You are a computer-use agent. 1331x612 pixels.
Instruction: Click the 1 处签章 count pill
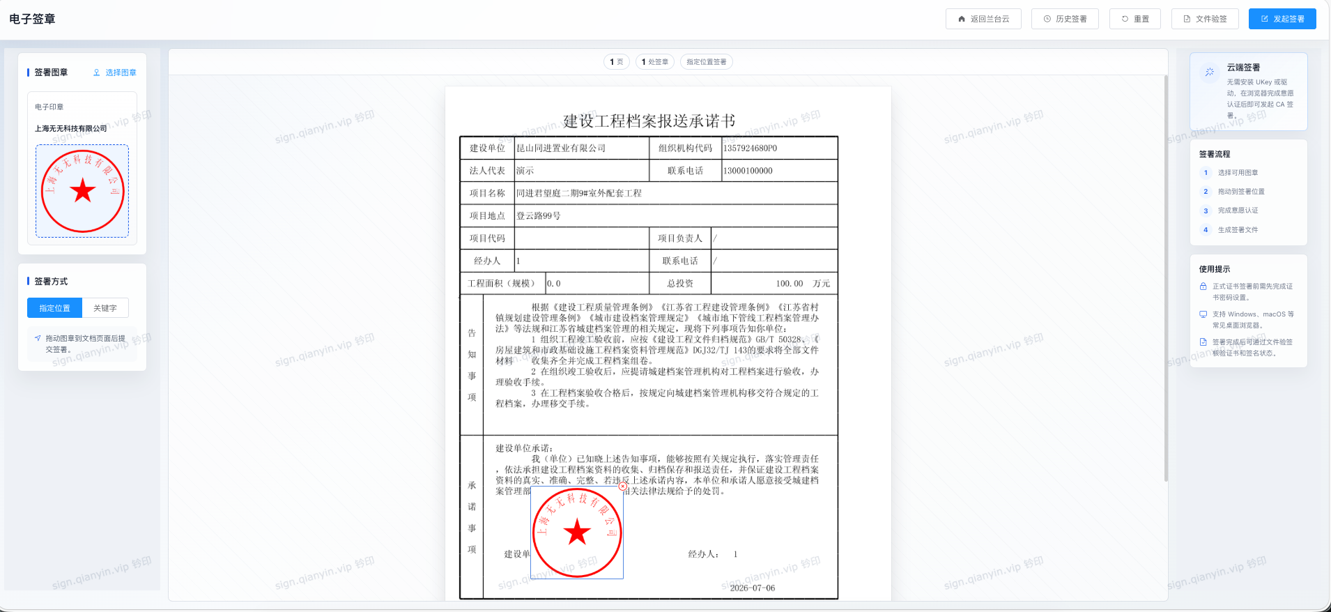pyautogui.click(x=655, y=62)
